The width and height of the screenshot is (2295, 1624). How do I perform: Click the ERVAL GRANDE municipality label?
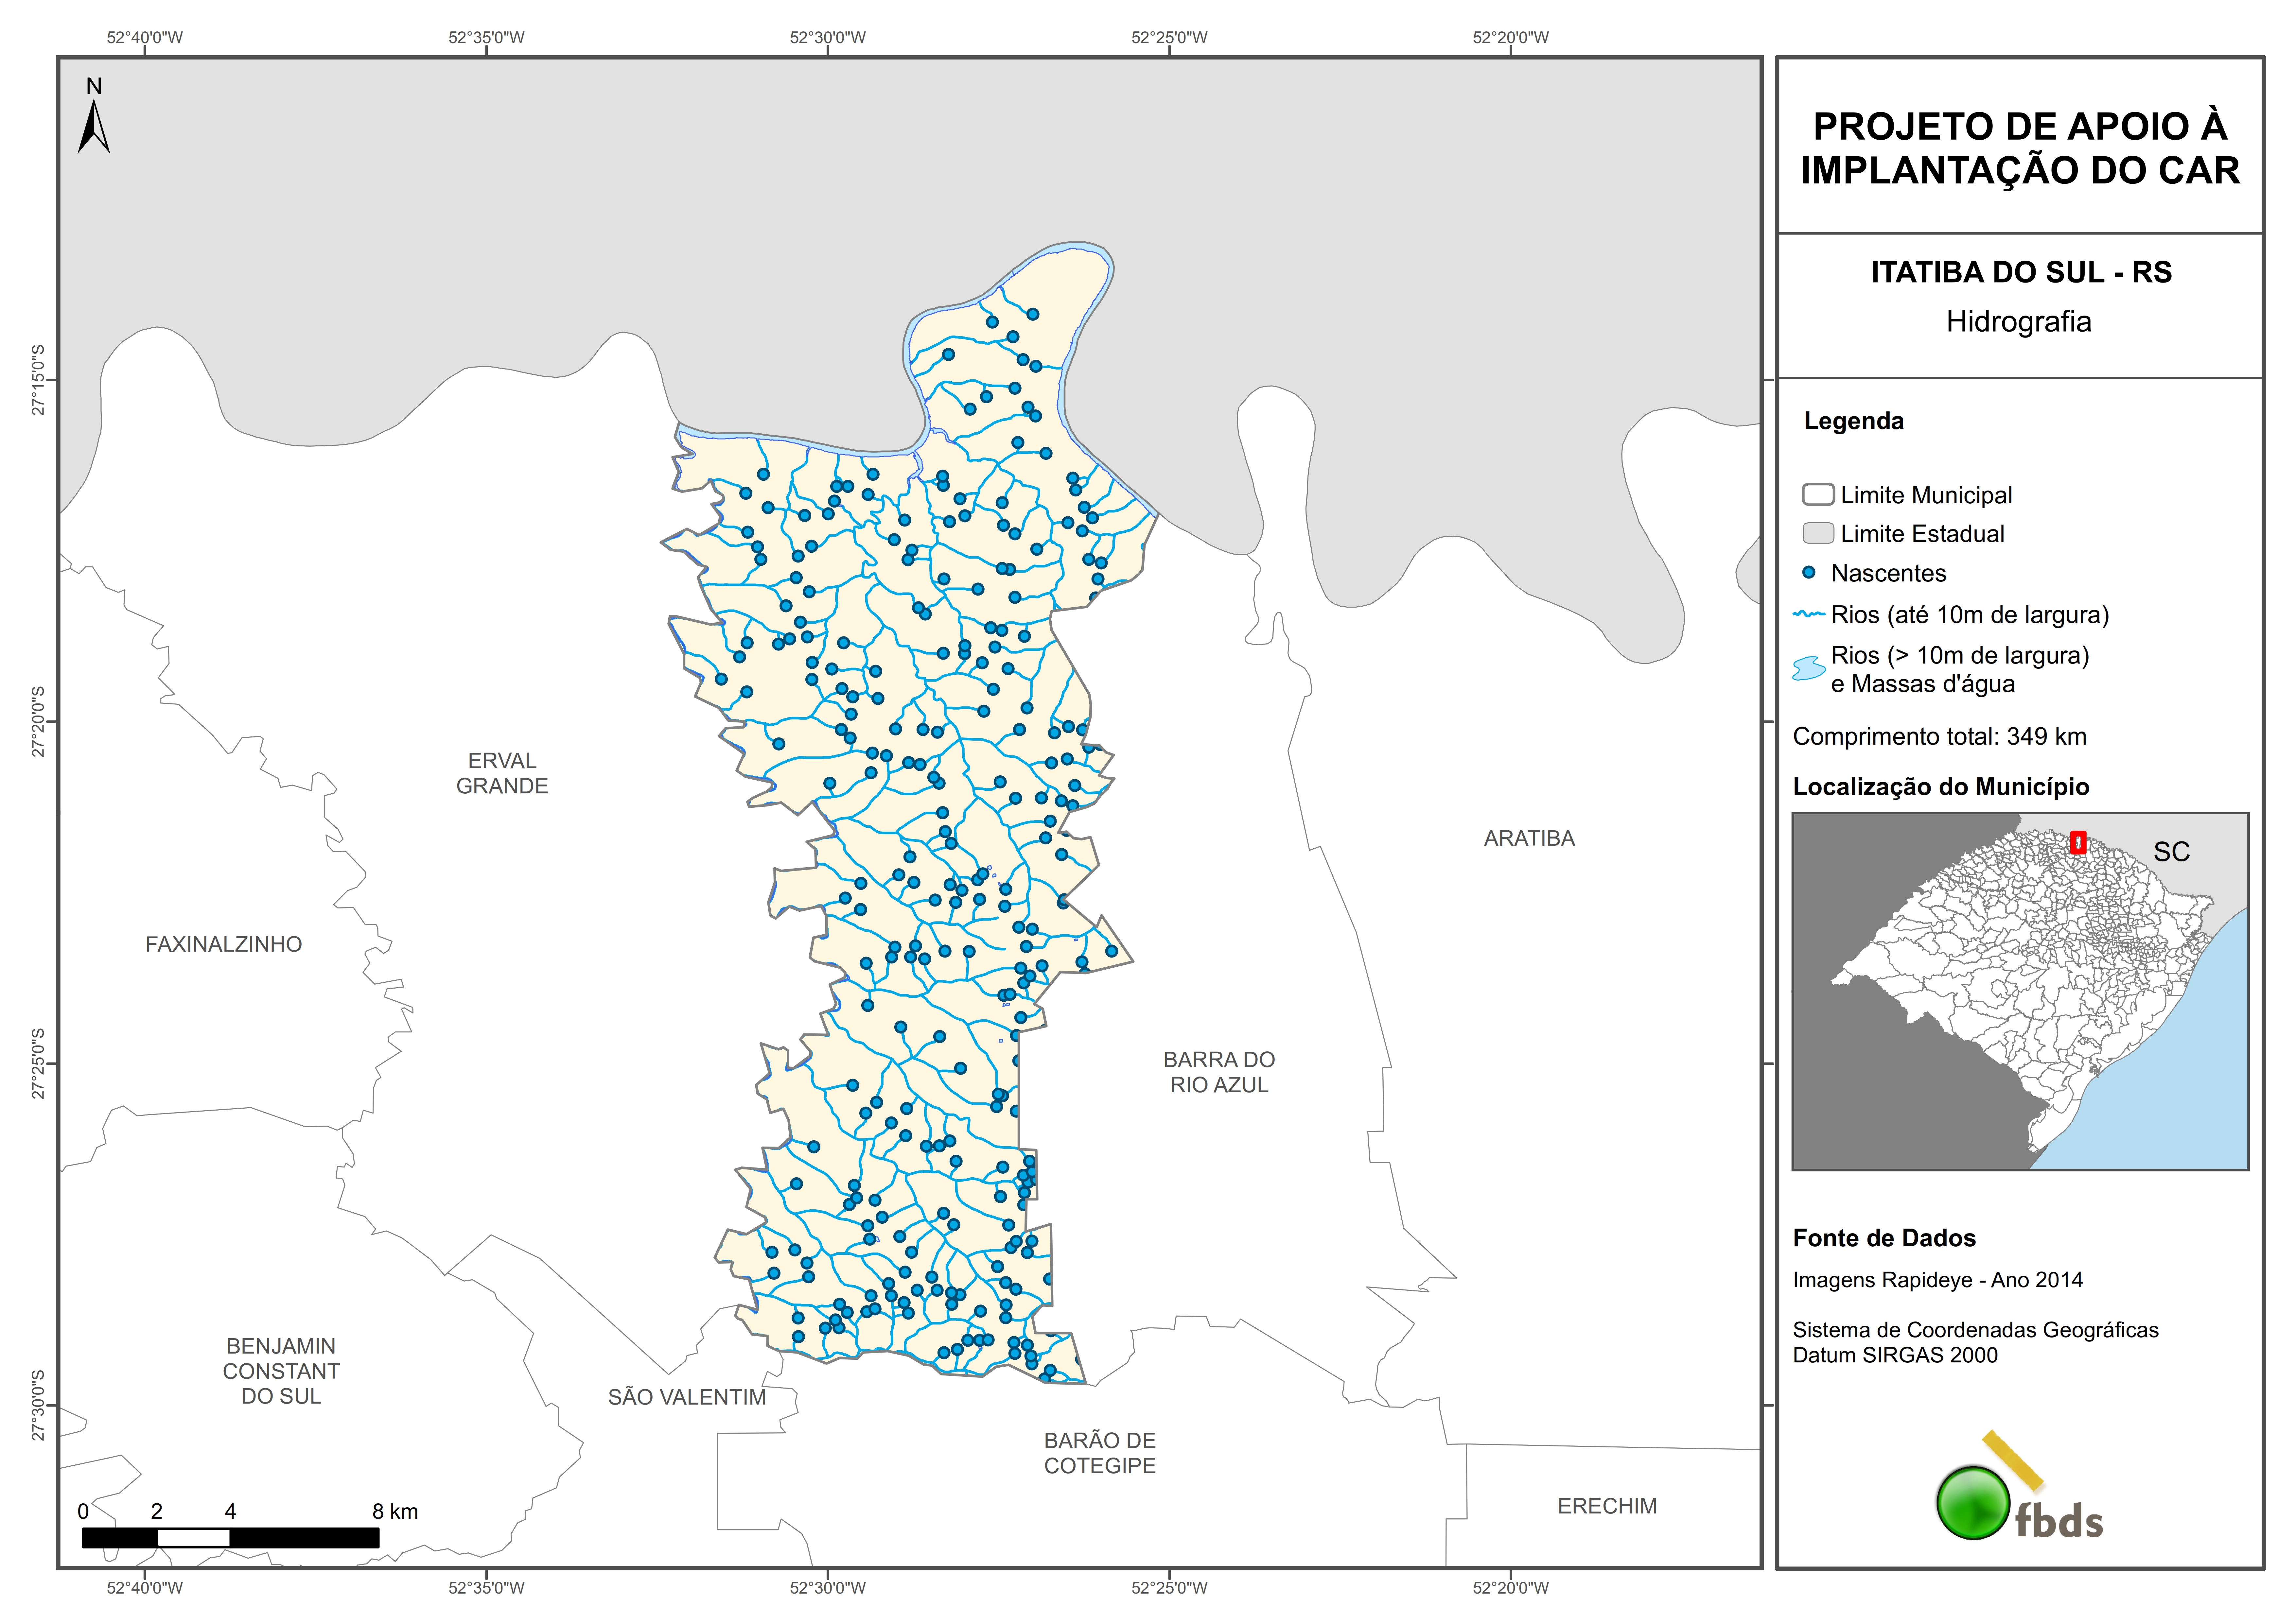click(x=502, y=773)
